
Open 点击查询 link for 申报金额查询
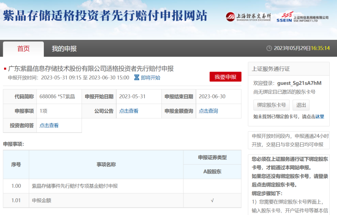(208, 111)
